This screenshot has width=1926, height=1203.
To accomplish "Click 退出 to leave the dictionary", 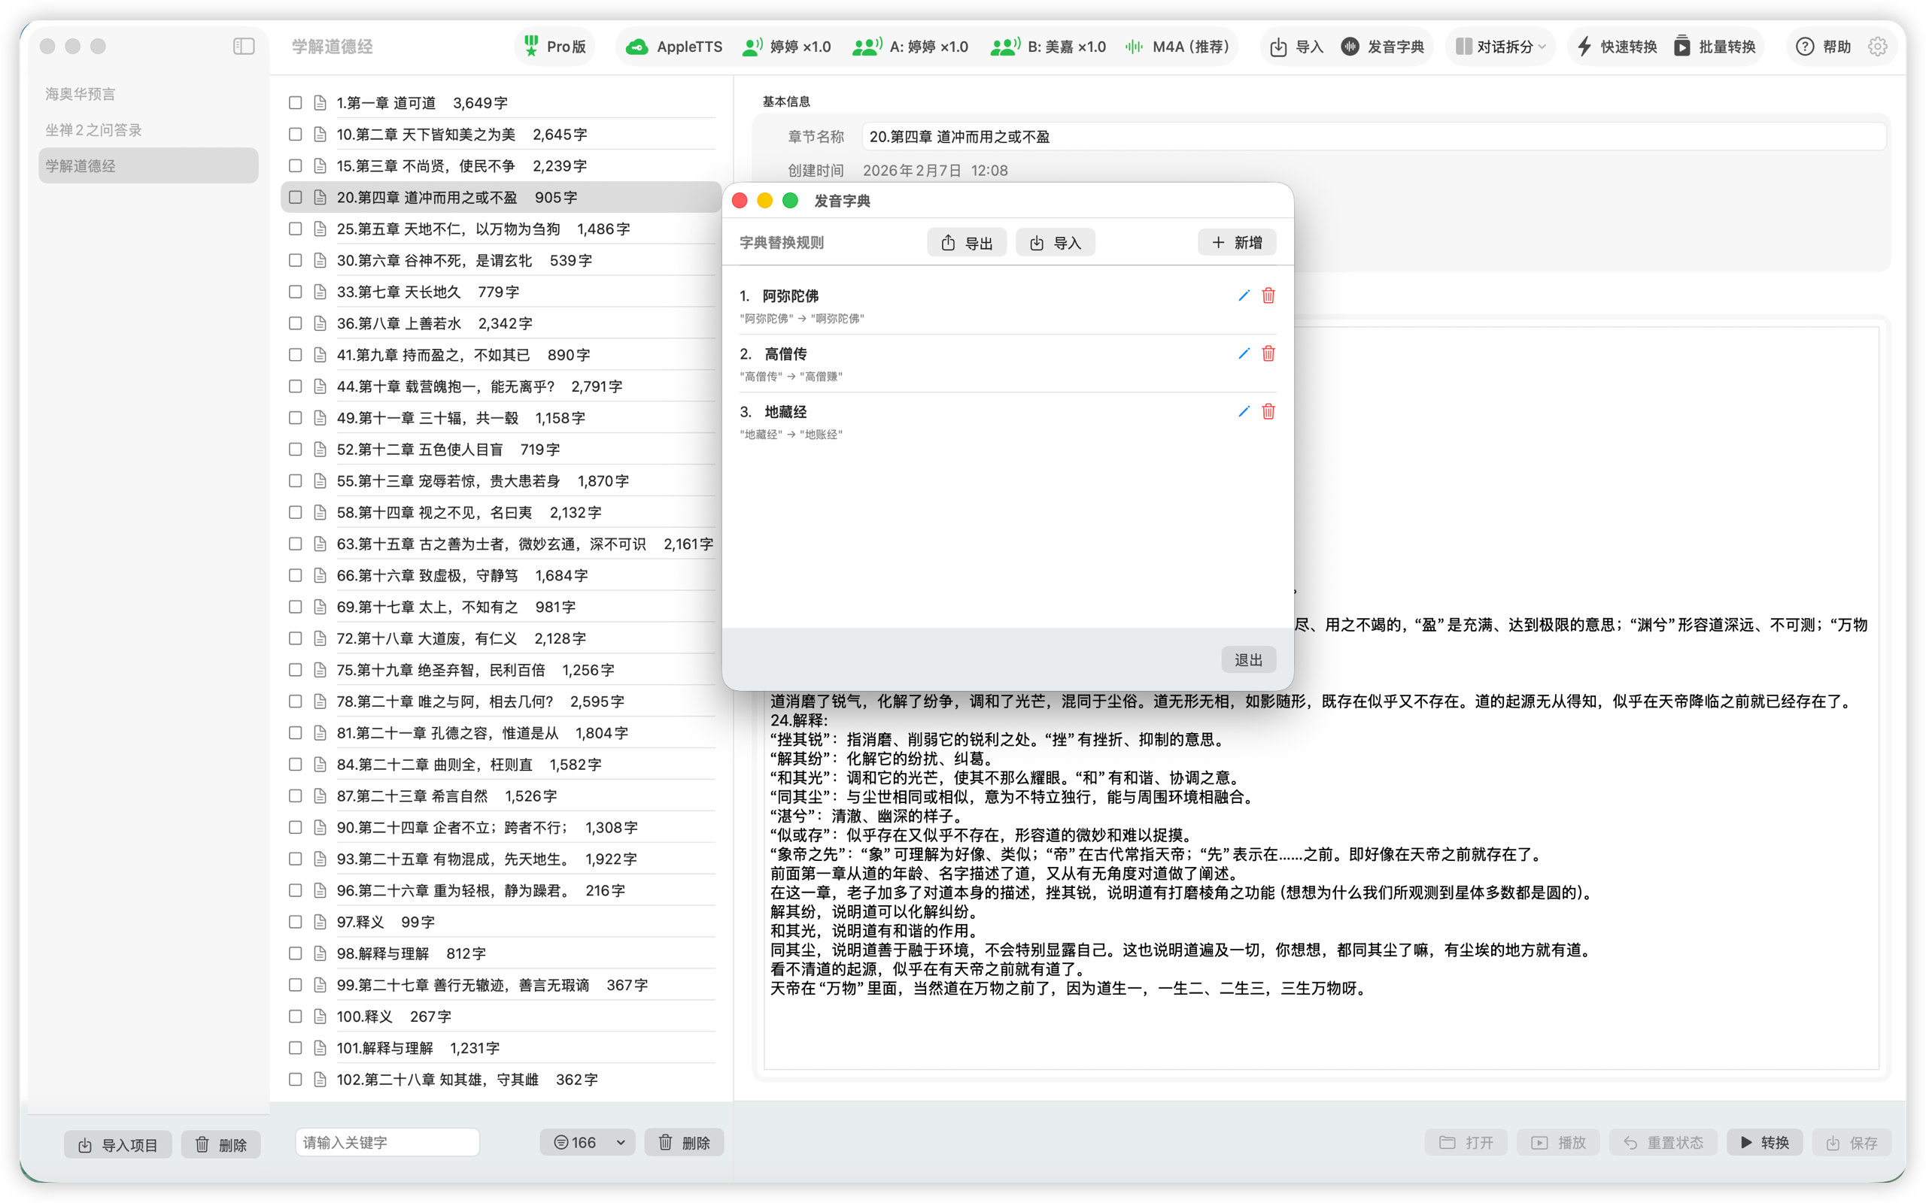I will pos(1249,659).
